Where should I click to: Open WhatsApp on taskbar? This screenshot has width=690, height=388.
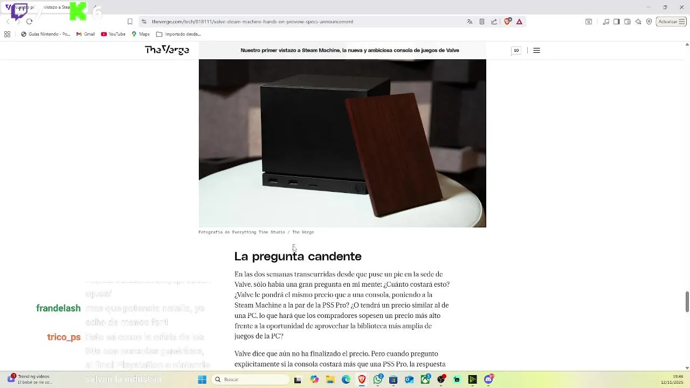378,379
